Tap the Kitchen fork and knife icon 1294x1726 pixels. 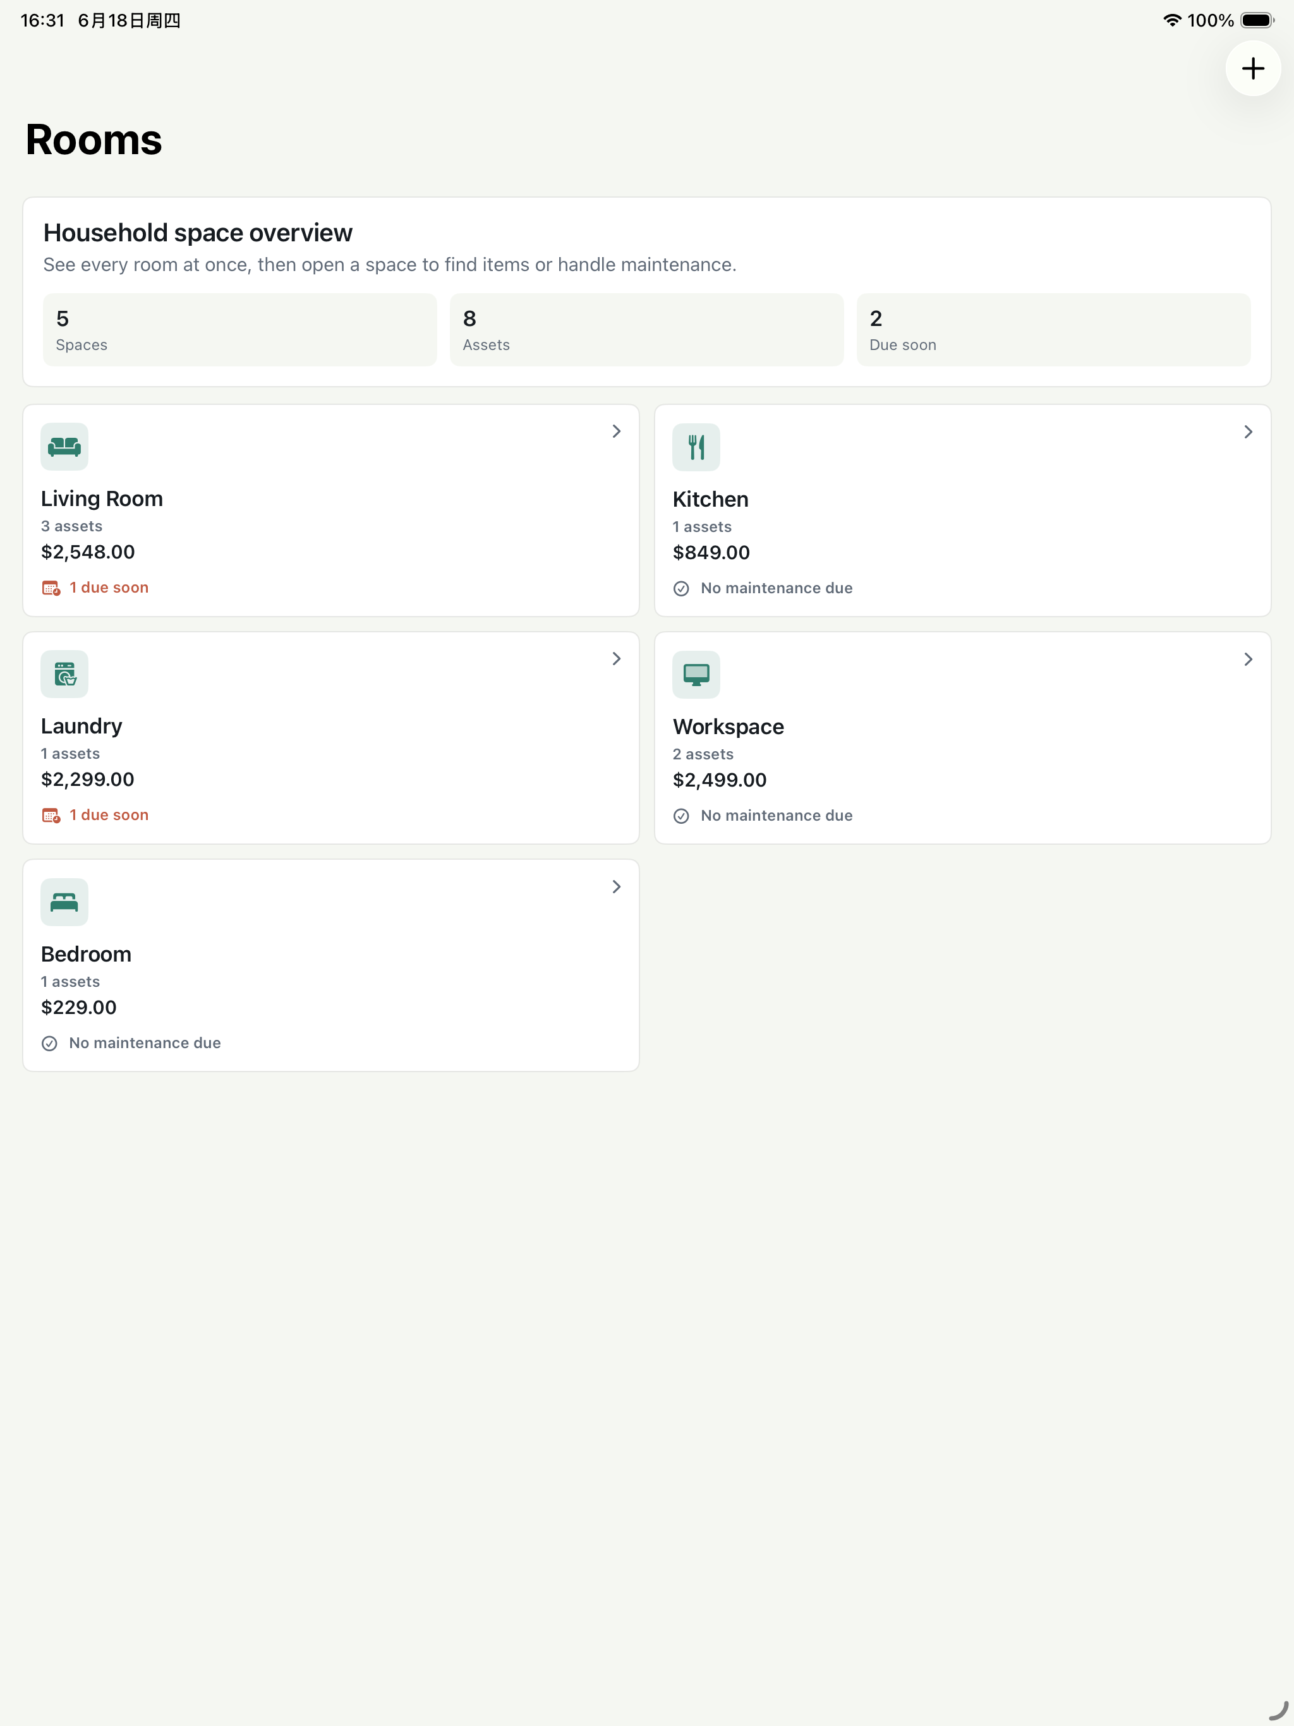(696, 447)
